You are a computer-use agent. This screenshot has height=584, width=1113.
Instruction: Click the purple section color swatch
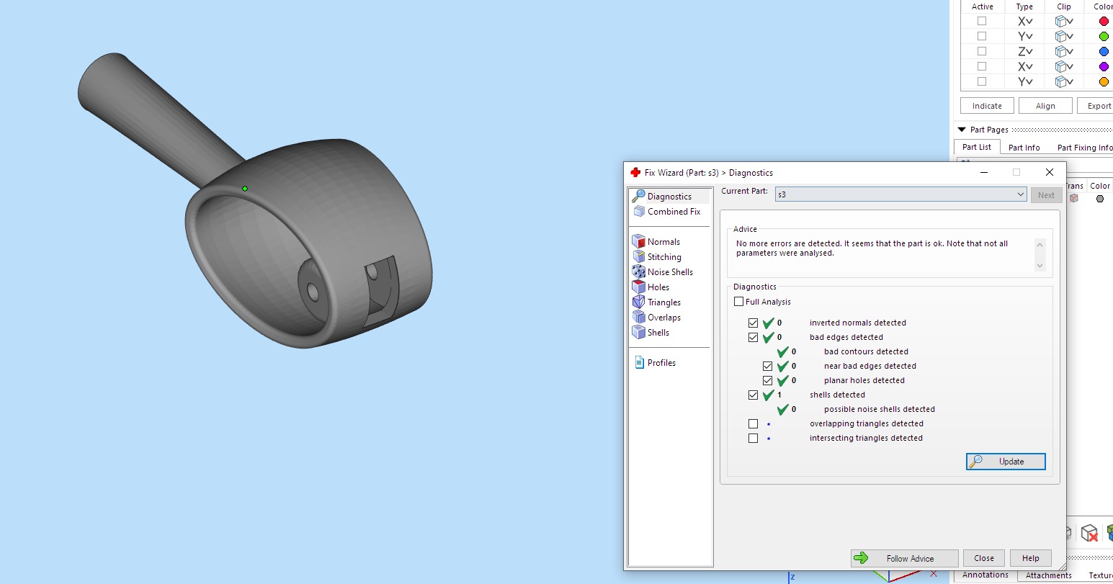pos(1104,67)
